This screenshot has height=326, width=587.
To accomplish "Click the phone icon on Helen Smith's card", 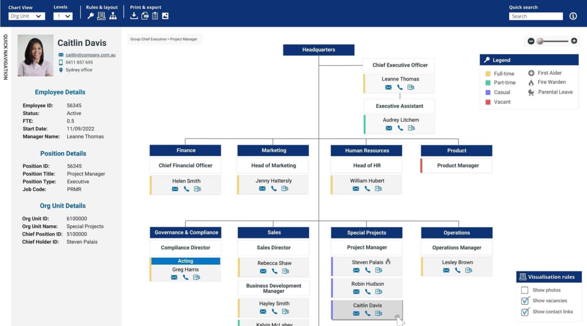I will pyautogui.click(x=186, y=189).
